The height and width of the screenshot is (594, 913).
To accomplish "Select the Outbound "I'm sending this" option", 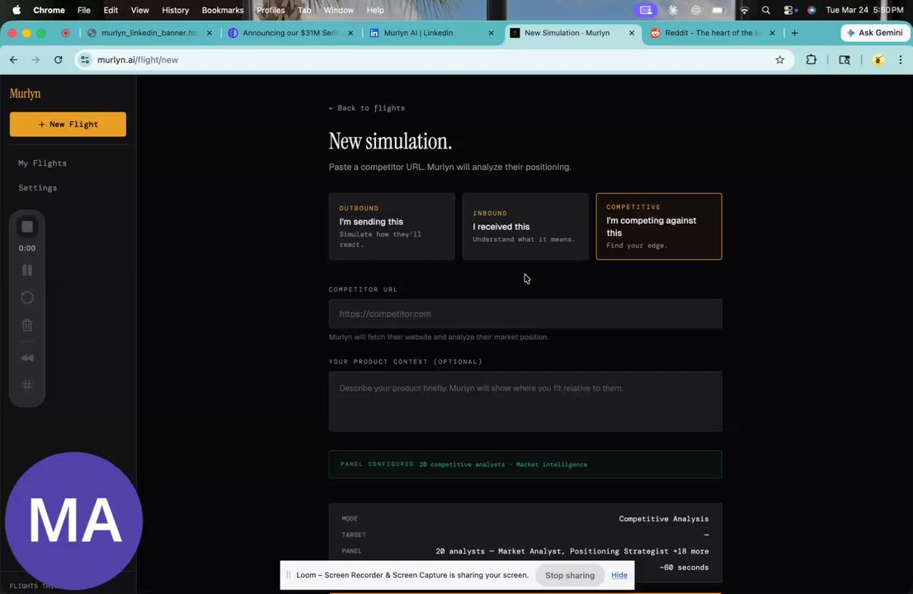I will [x=391, y=227].
